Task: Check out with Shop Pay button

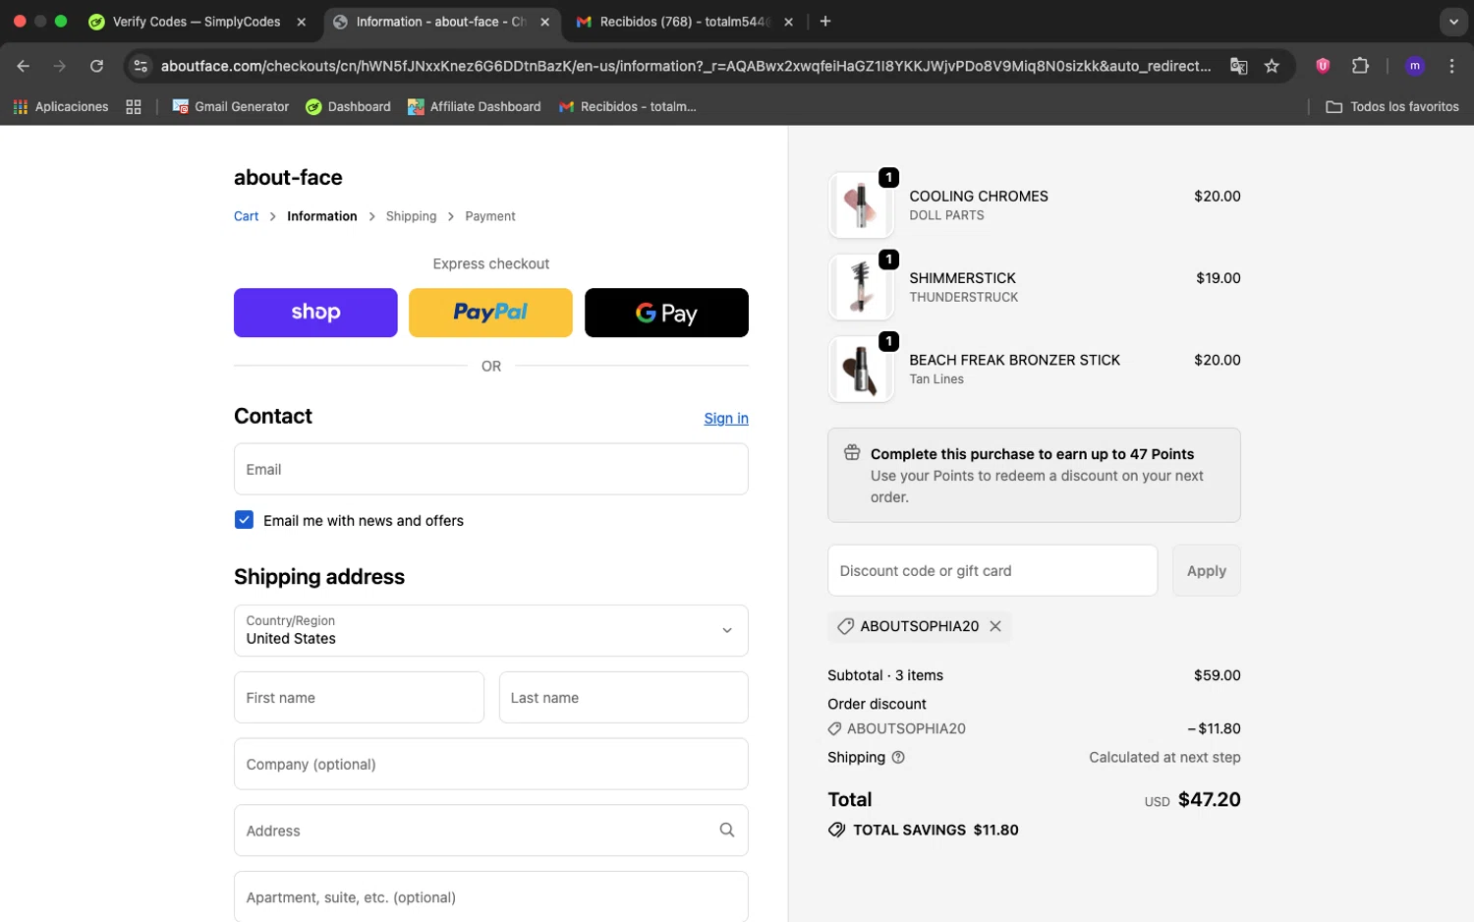Action: coord(315,313)
